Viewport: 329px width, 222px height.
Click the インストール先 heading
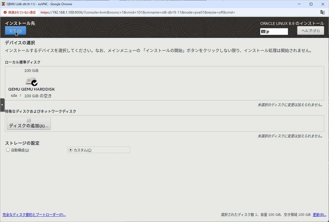pos(20,23)
